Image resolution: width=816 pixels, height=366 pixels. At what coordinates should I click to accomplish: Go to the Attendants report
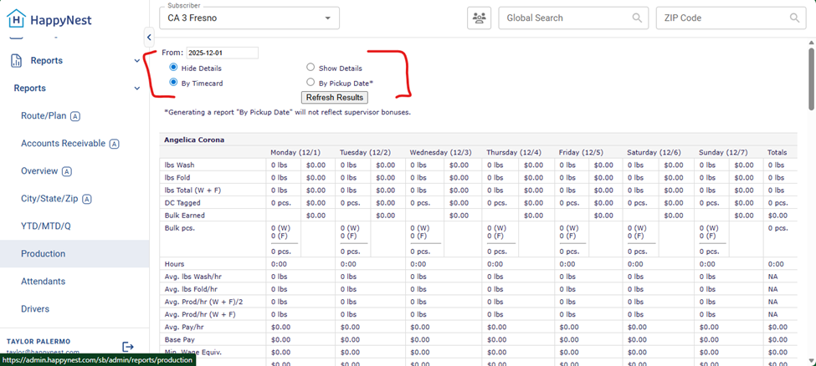(x=43, y=282)
